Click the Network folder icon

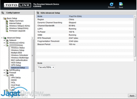point(7,40)
